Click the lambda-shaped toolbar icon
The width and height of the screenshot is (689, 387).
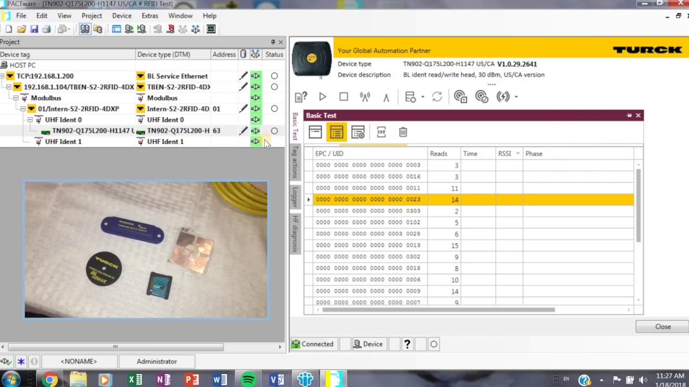pyautogui.click(x=386, y=97)
